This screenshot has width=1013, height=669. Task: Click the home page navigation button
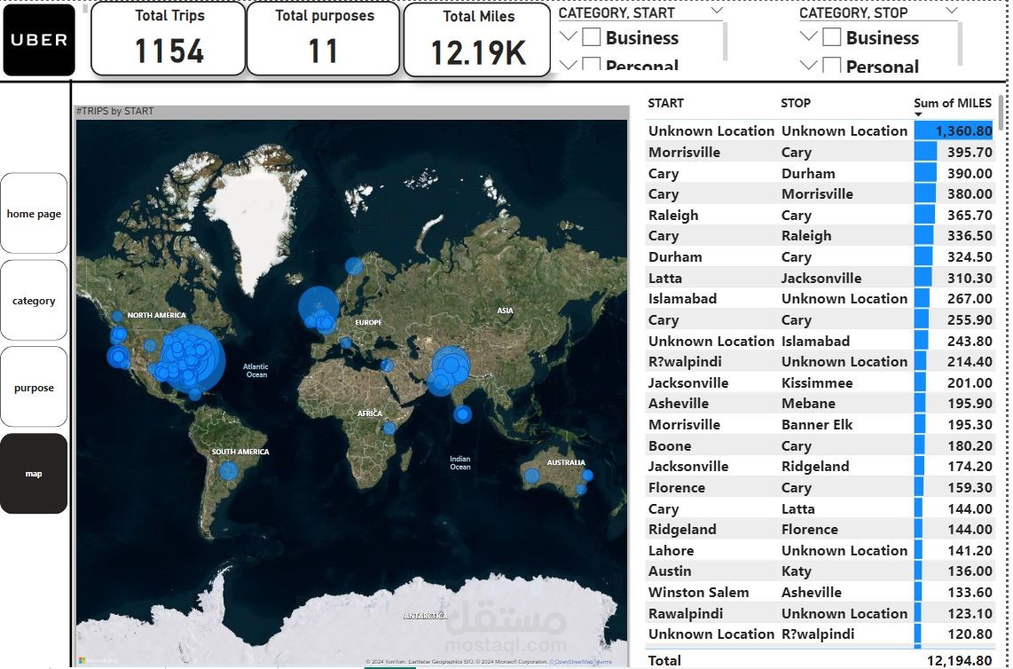(x=34, y=213)
